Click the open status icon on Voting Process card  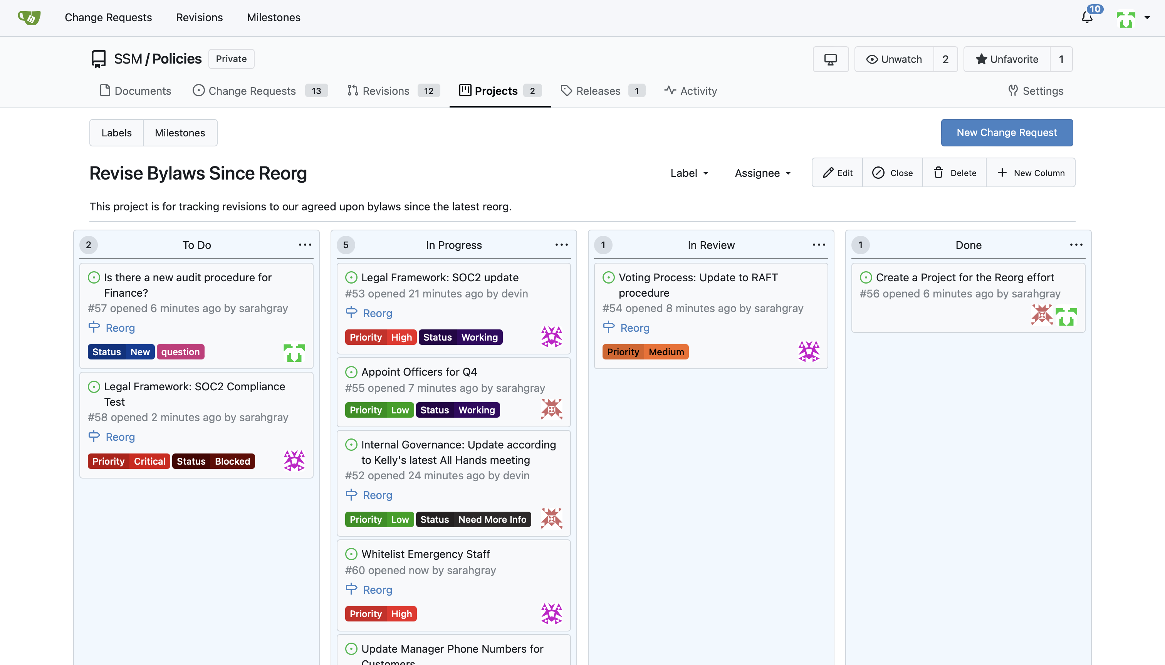tap(609, 277)
